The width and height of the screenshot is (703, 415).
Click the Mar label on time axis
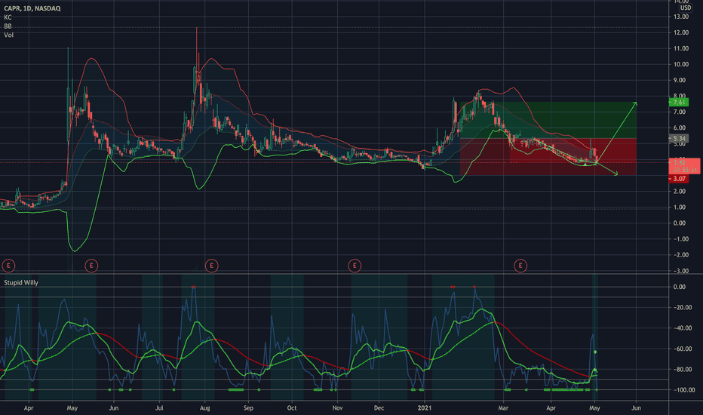click(503, 407)
